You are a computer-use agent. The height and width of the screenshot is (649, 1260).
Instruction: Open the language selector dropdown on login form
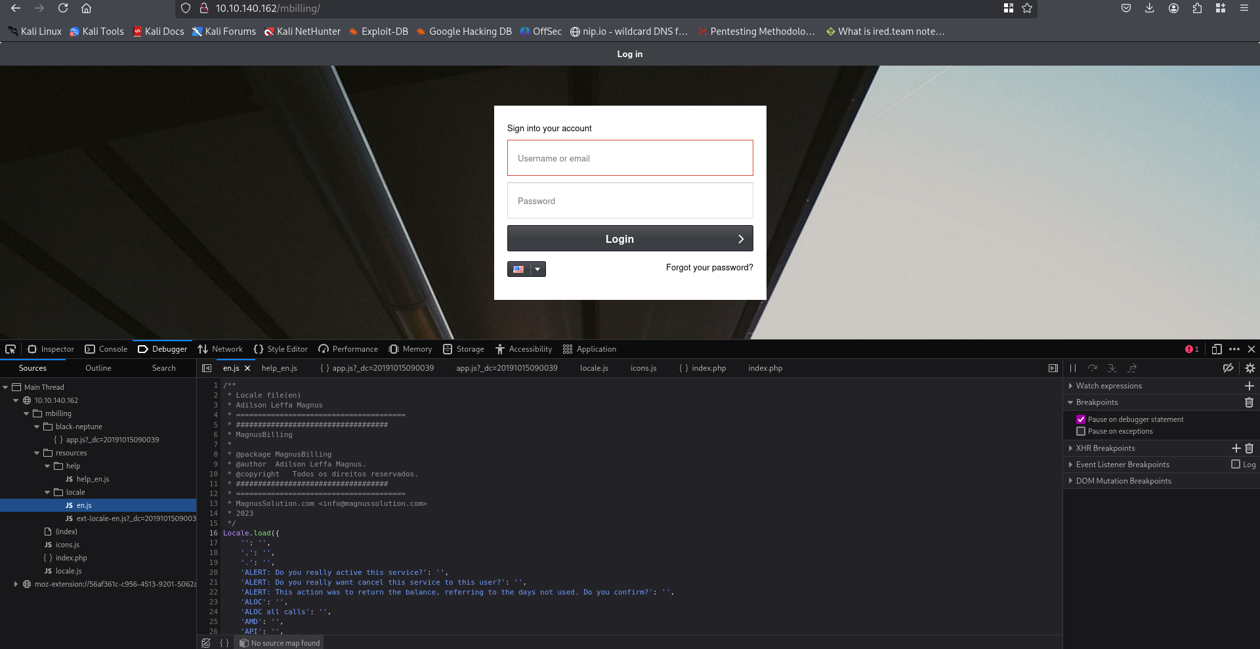pos(537,269)
